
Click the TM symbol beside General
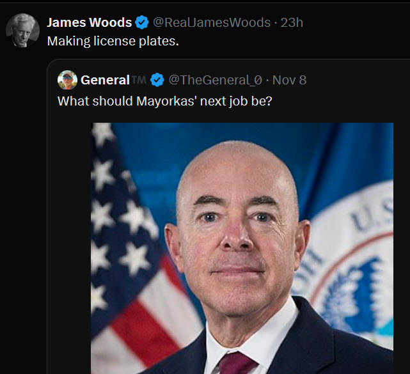pyautogui.click(x=139, y=79)
